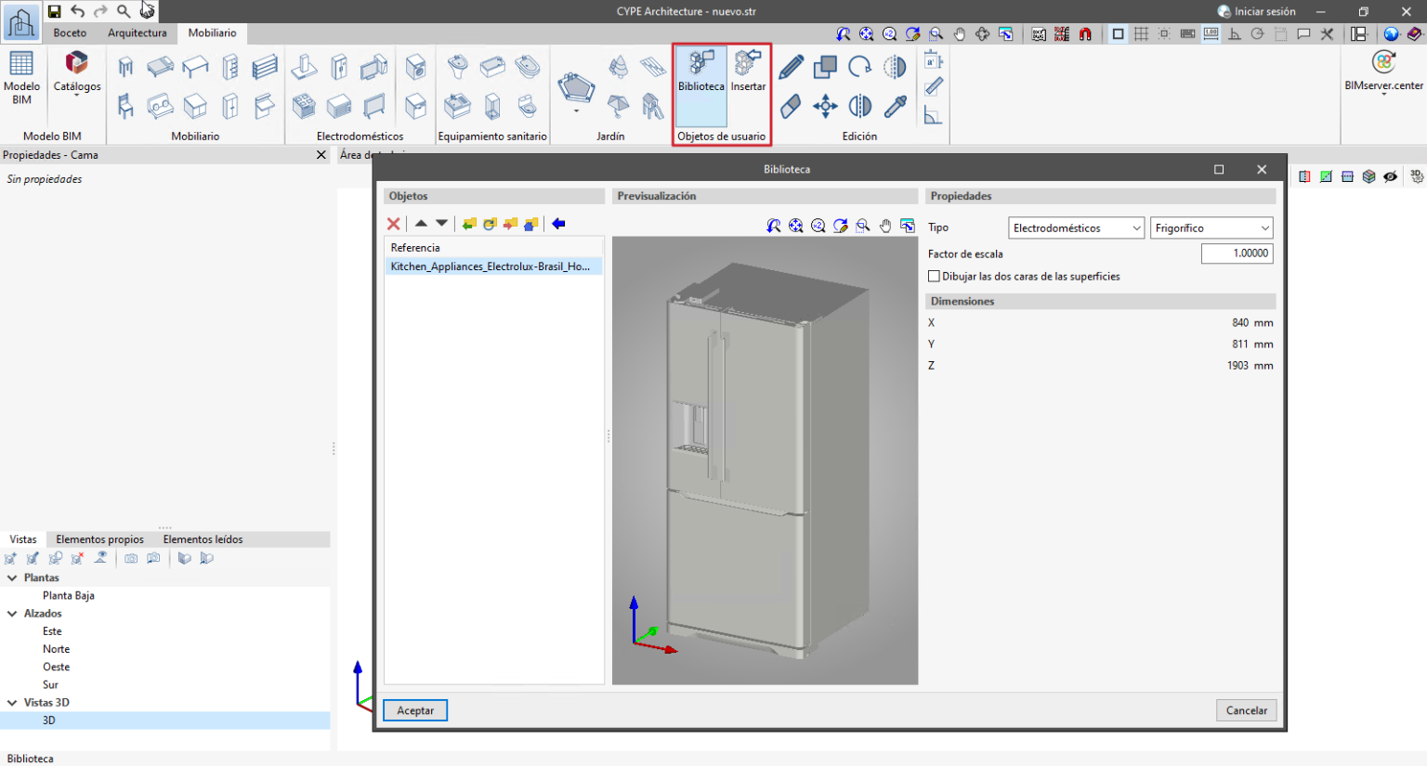The width and height of the screenshot is (1427, 766).
Task: Collapse the Alzados tree section
Action: pos(13,614)
